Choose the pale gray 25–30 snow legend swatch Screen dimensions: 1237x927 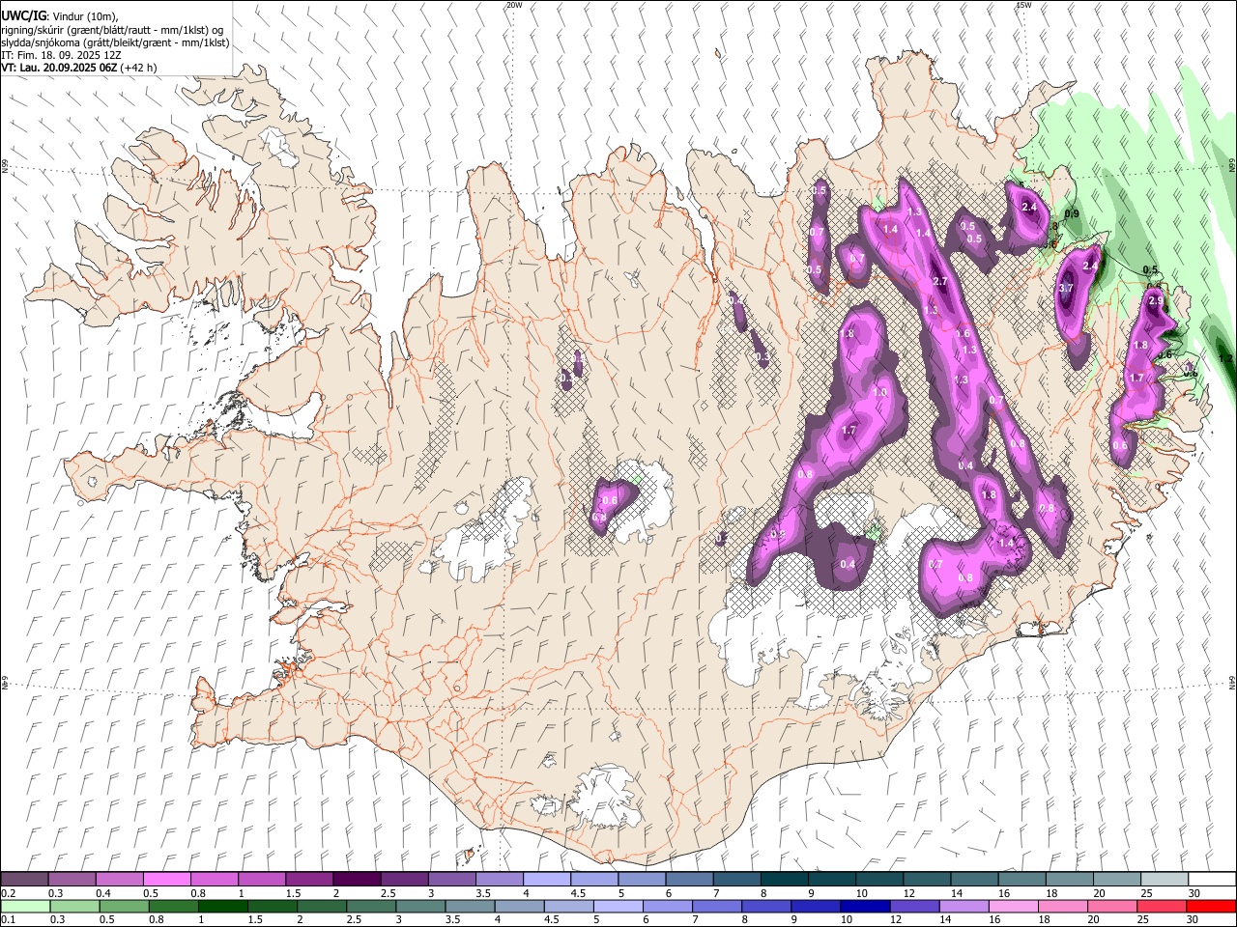pyautogui.click(x=1165, y=879)
